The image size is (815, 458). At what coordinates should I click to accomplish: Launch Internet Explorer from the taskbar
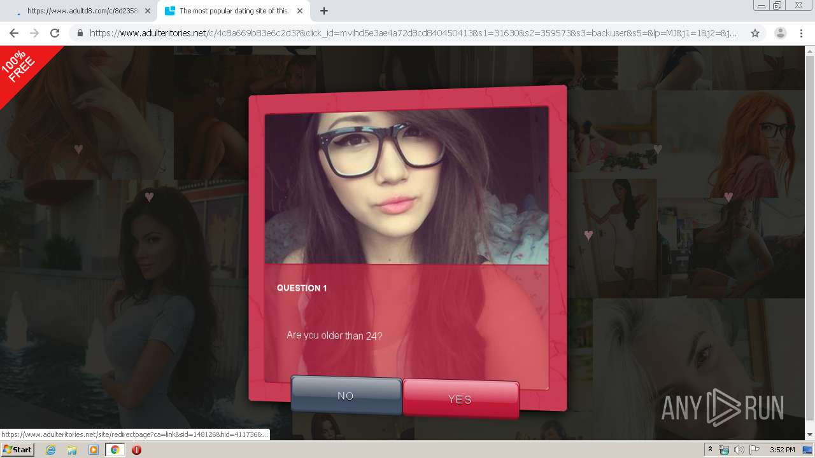pos(50,450)
